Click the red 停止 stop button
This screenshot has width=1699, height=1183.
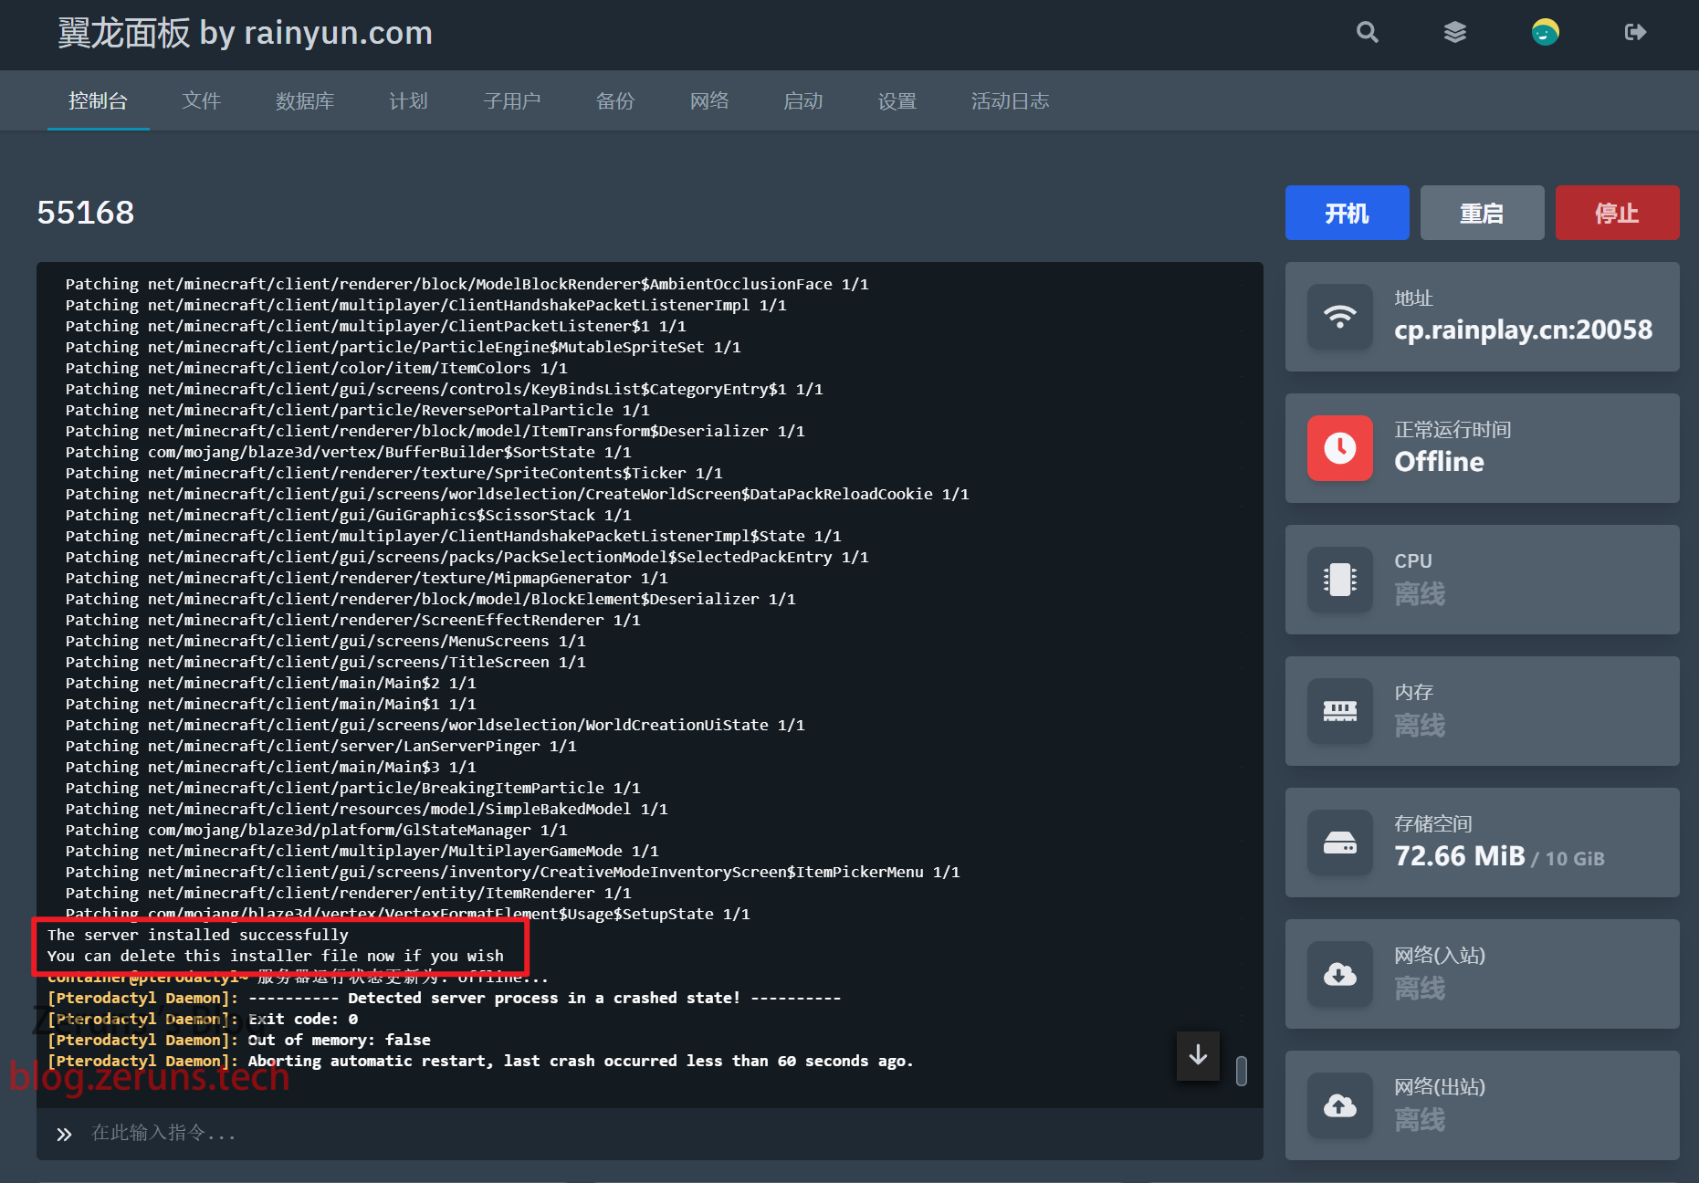(x=1617, y=213)
